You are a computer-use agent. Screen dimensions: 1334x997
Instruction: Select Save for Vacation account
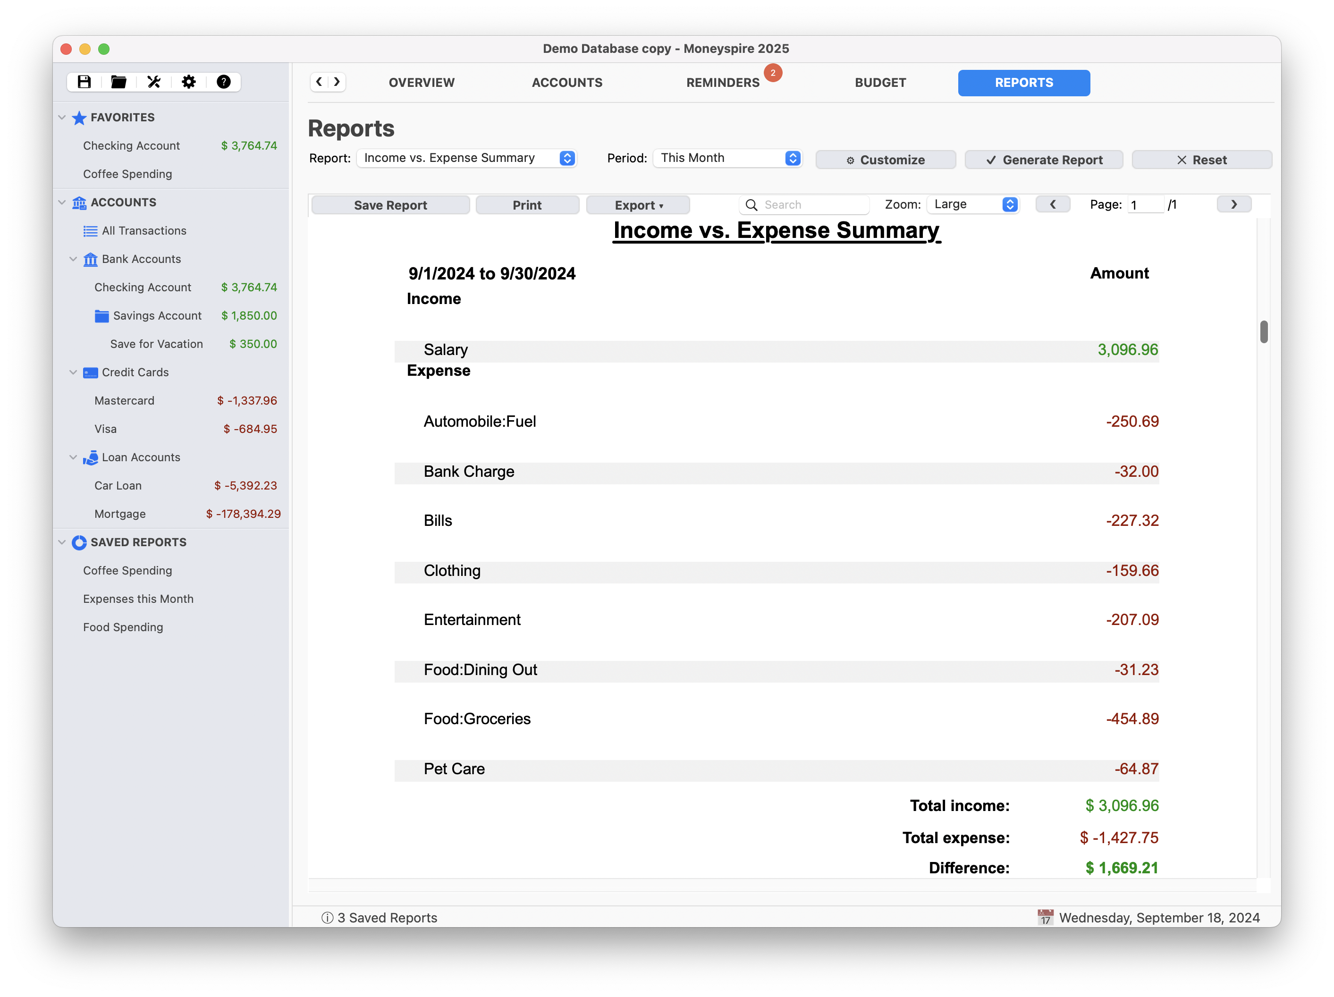click(171, 345)
